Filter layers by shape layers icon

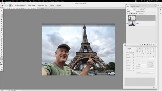141,9
